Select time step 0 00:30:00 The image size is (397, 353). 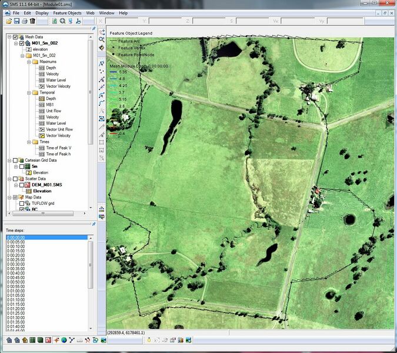[16, 264]
